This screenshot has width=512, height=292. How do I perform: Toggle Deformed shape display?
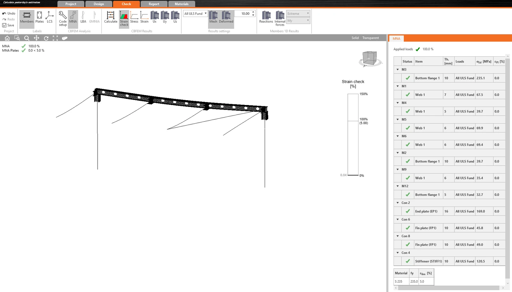pyautogui.click(x=226, y=17)
